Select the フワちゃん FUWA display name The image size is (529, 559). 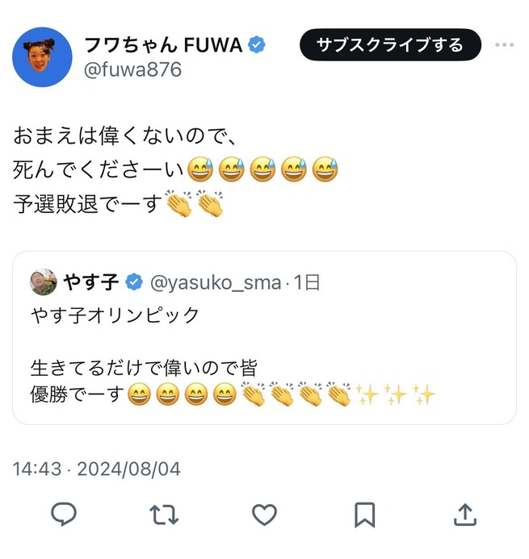(163, 44)
